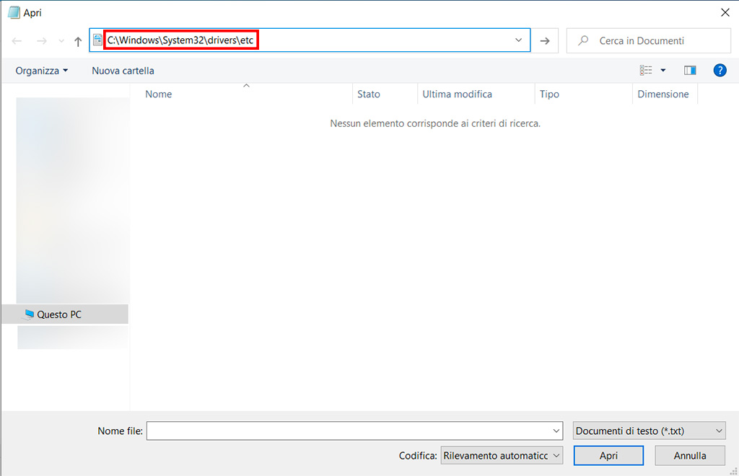Go forward using the right arrow
This screenshot has height=476, width=739.
tap(42, 41)
